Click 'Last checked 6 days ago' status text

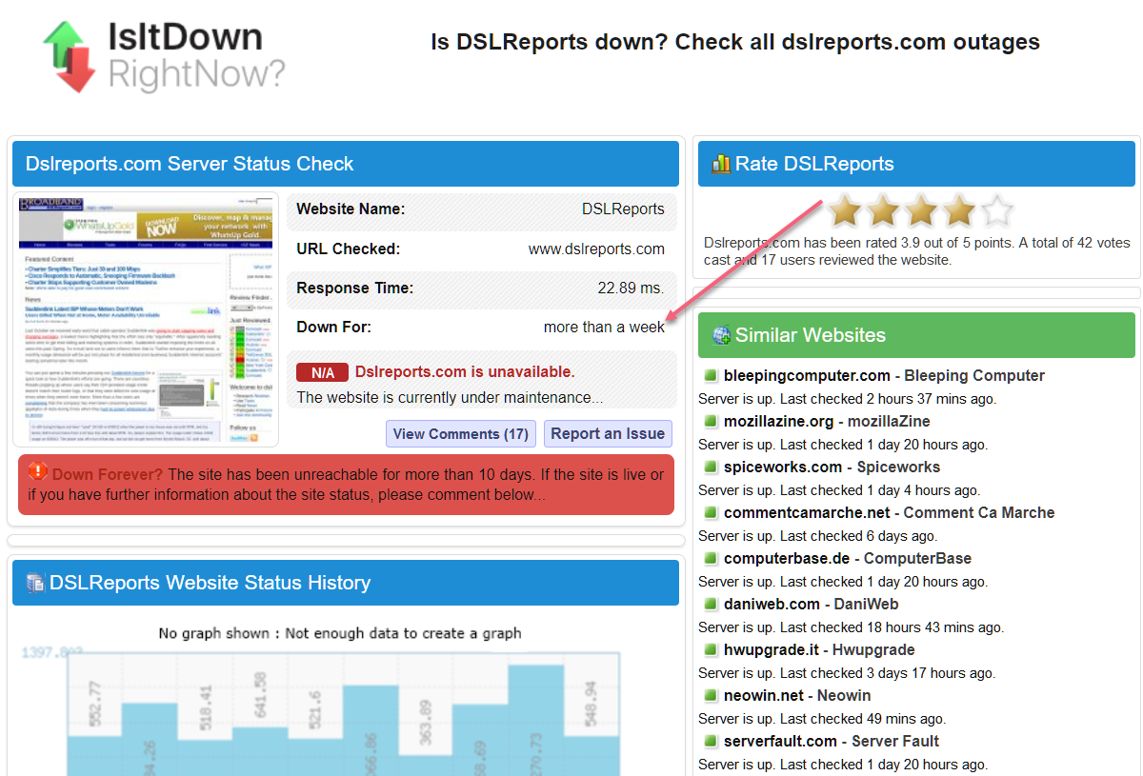[x=858, y=535]
